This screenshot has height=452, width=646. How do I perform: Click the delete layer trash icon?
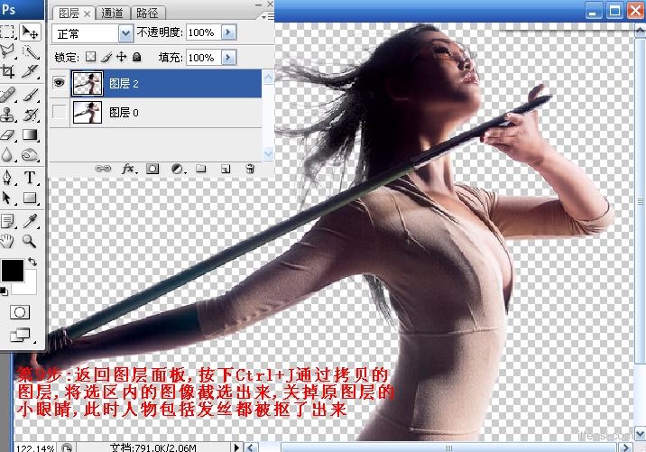[x=250, y=169]
